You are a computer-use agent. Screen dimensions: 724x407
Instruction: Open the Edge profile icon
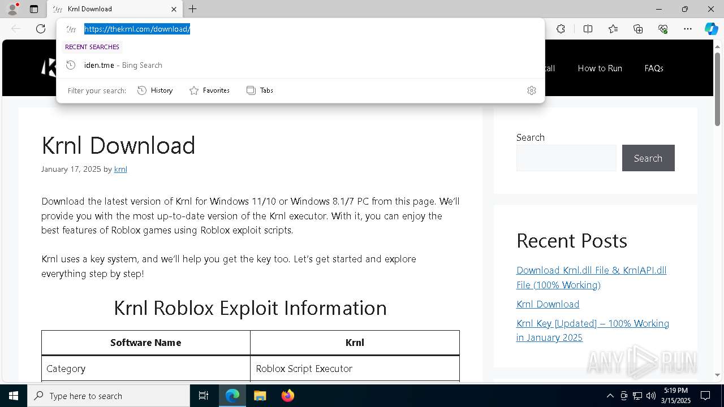12,9
